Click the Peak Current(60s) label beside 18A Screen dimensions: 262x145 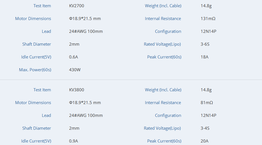pos(164,57)
